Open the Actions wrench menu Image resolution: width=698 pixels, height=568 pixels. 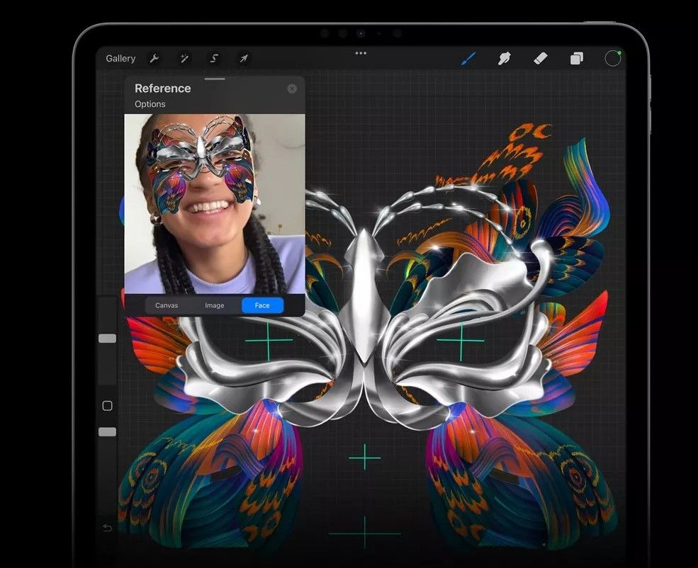[153, 59]
